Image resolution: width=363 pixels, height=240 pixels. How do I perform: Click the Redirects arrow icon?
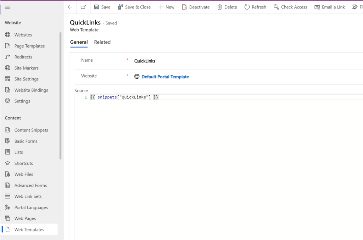(x=8, y=57)
